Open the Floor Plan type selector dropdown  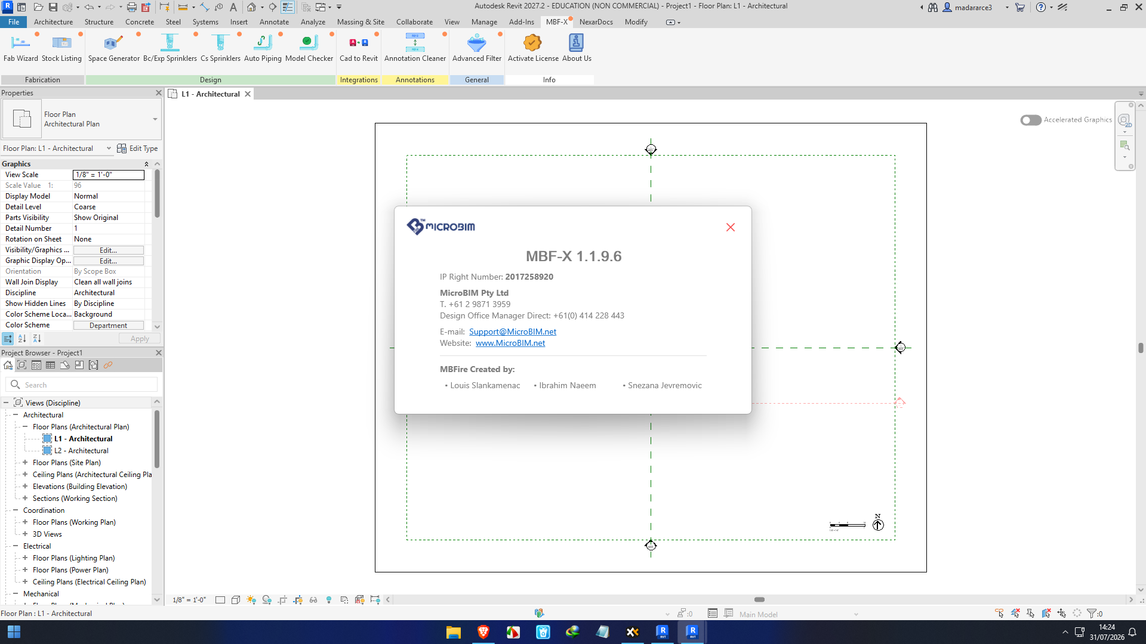(x=155, y=119)
